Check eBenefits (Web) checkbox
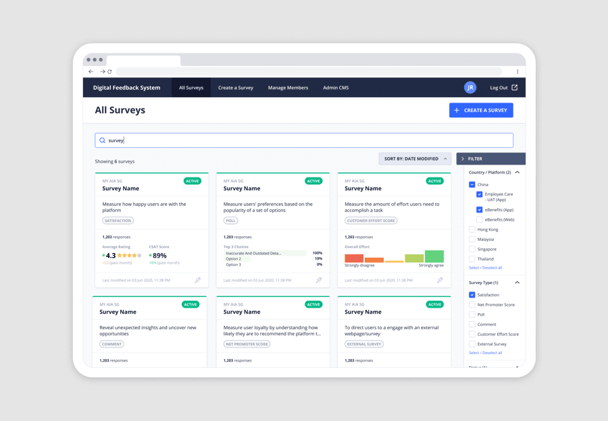The image size is (608, 421). tap(479, 219)
